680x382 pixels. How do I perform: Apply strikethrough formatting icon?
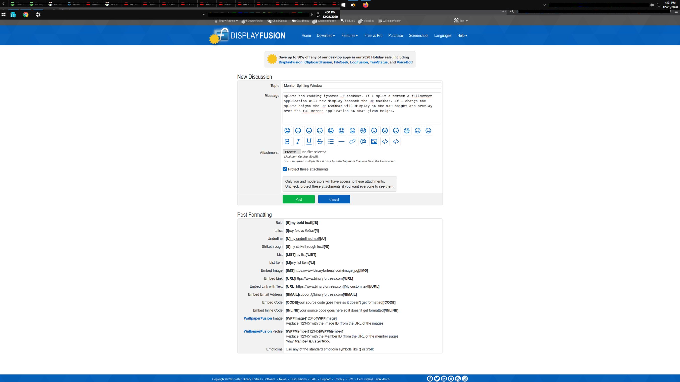[x=320, y=141]
